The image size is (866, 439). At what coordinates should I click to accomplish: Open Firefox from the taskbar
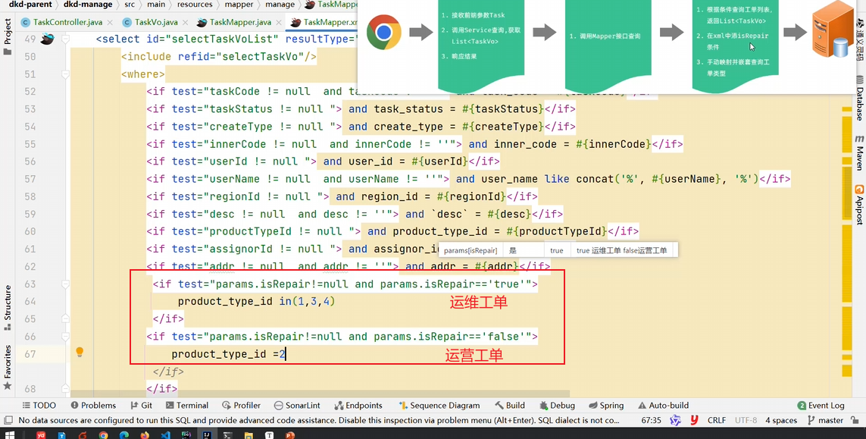coord(145,434)
